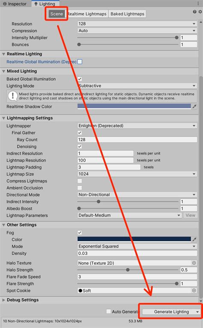203x328 pixels.
Task: Enable Ambient Occlusion
Action: (80, 188)
